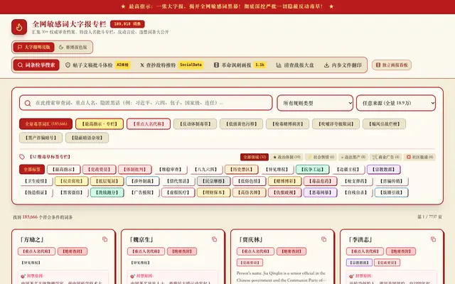Image resolution: width=455 pixels, height=284 pixels.
Task: Click the icon inside 独立画报看板 button
Action: click(378, 65)
